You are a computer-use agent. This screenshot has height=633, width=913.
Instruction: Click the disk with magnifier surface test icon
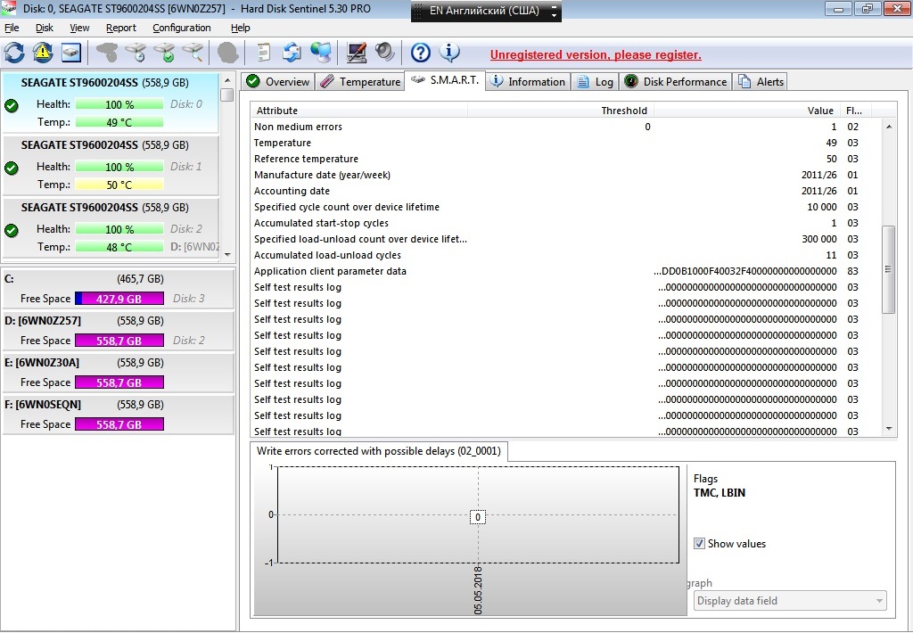193,53
